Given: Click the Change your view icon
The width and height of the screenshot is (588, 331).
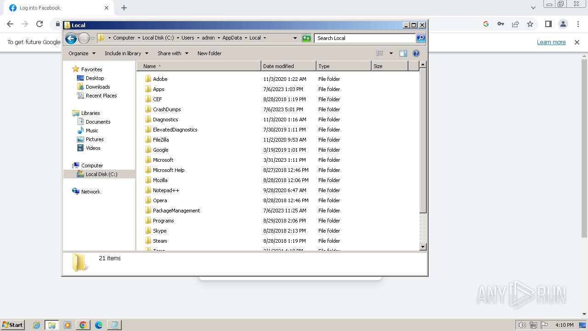Looking at the screenshot, I should (380, 53).
